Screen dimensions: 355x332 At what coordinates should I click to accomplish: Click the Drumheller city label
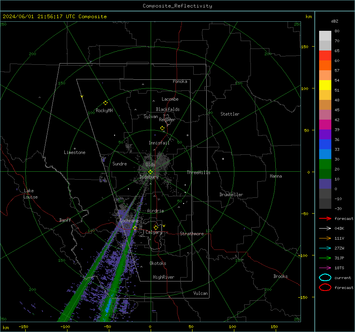[231, 195]
